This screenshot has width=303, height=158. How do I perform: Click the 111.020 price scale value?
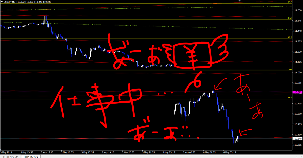point(298,72)
